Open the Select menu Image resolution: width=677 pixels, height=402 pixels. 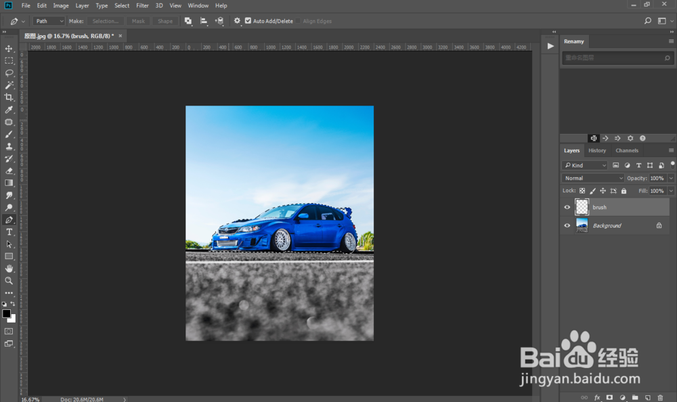pyautogui.click(x=122, y=5)
